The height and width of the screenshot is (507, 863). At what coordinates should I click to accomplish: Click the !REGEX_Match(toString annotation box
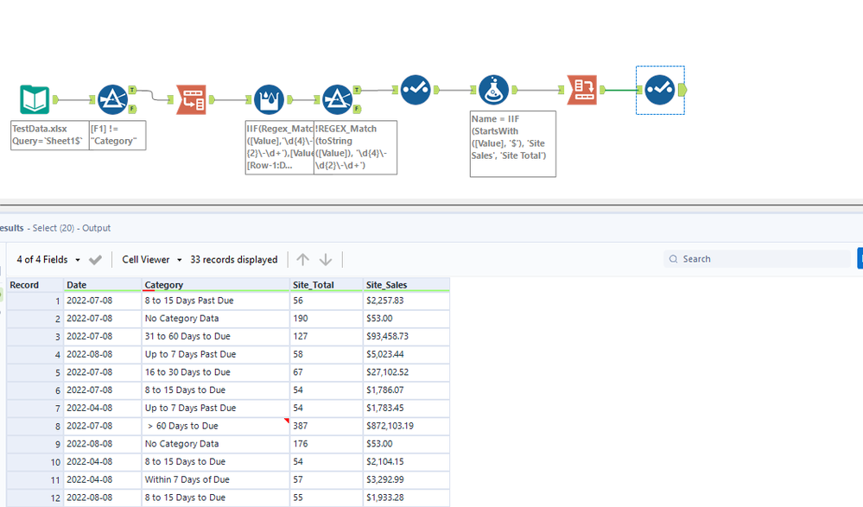point(355,147)
